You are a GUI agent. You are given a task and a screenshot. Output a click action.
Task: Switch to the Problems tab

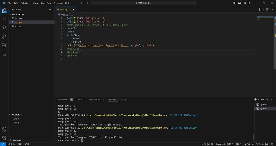coord(63,100)
